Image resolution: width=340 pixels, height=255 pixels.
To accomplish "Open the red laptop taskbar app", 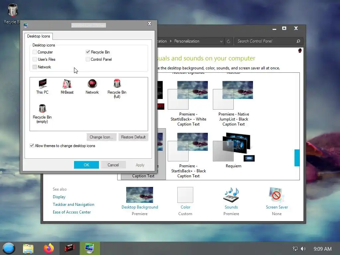I will pyautogui.click(x=69, y=248).
